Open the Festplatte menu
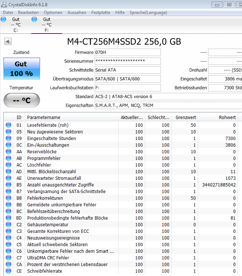Viewport: 242px width, 276px height. click(101, 13)
